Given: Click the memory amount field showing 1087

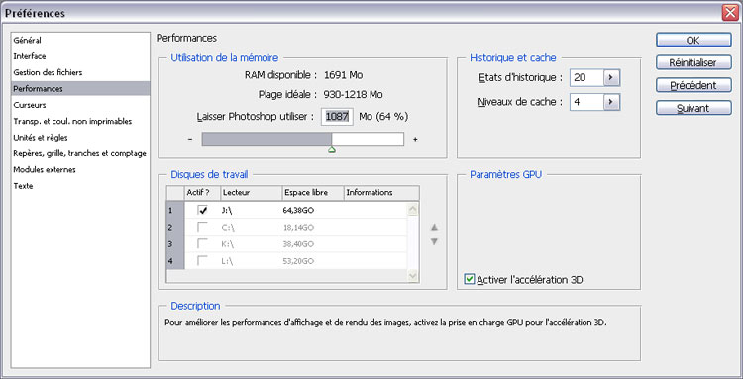Looking at the screenshot, I should click(338, 117).
